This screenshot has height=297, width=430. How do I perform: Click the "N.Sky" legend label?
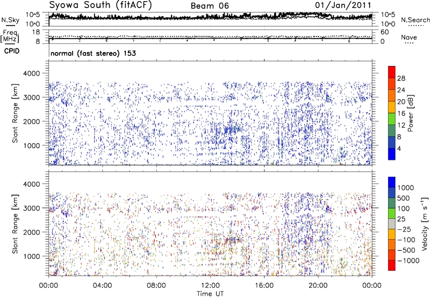click(10, 20)
